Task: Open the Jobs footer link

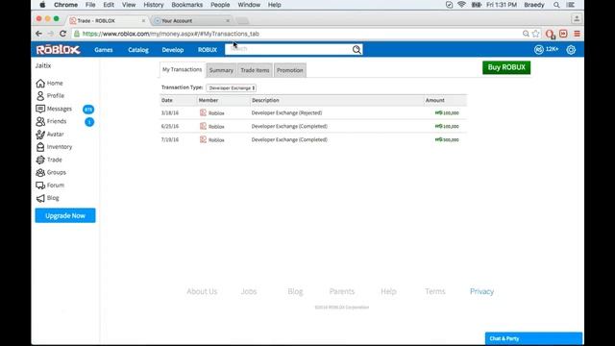Action: (x=249, y=291)
